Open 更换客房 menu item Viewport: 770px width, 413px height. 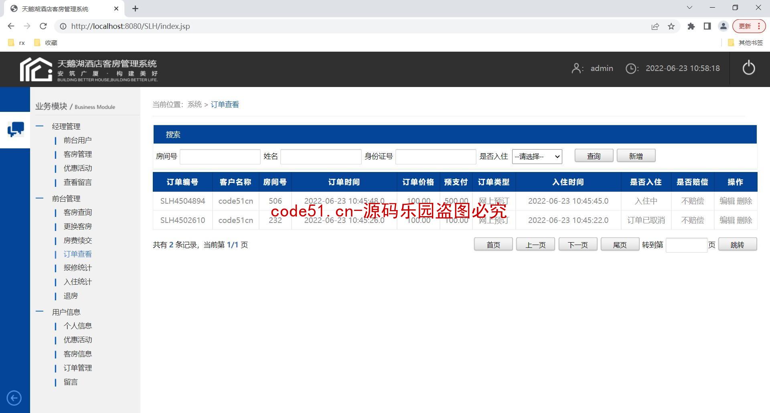click(77, 227)
